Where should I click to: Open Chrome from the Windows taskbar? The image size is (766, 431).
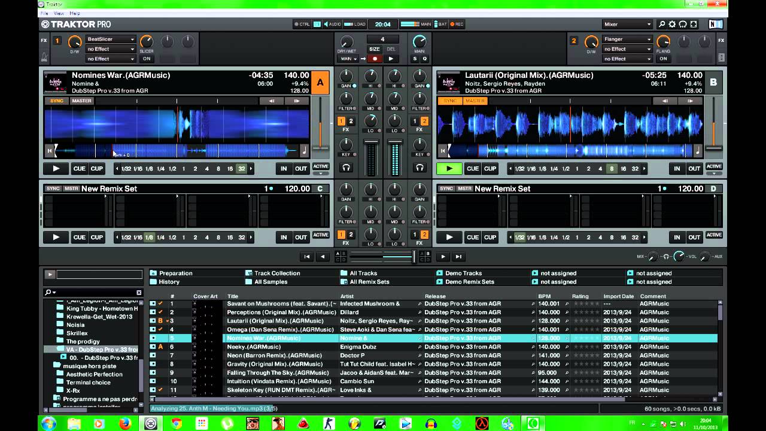177,423
